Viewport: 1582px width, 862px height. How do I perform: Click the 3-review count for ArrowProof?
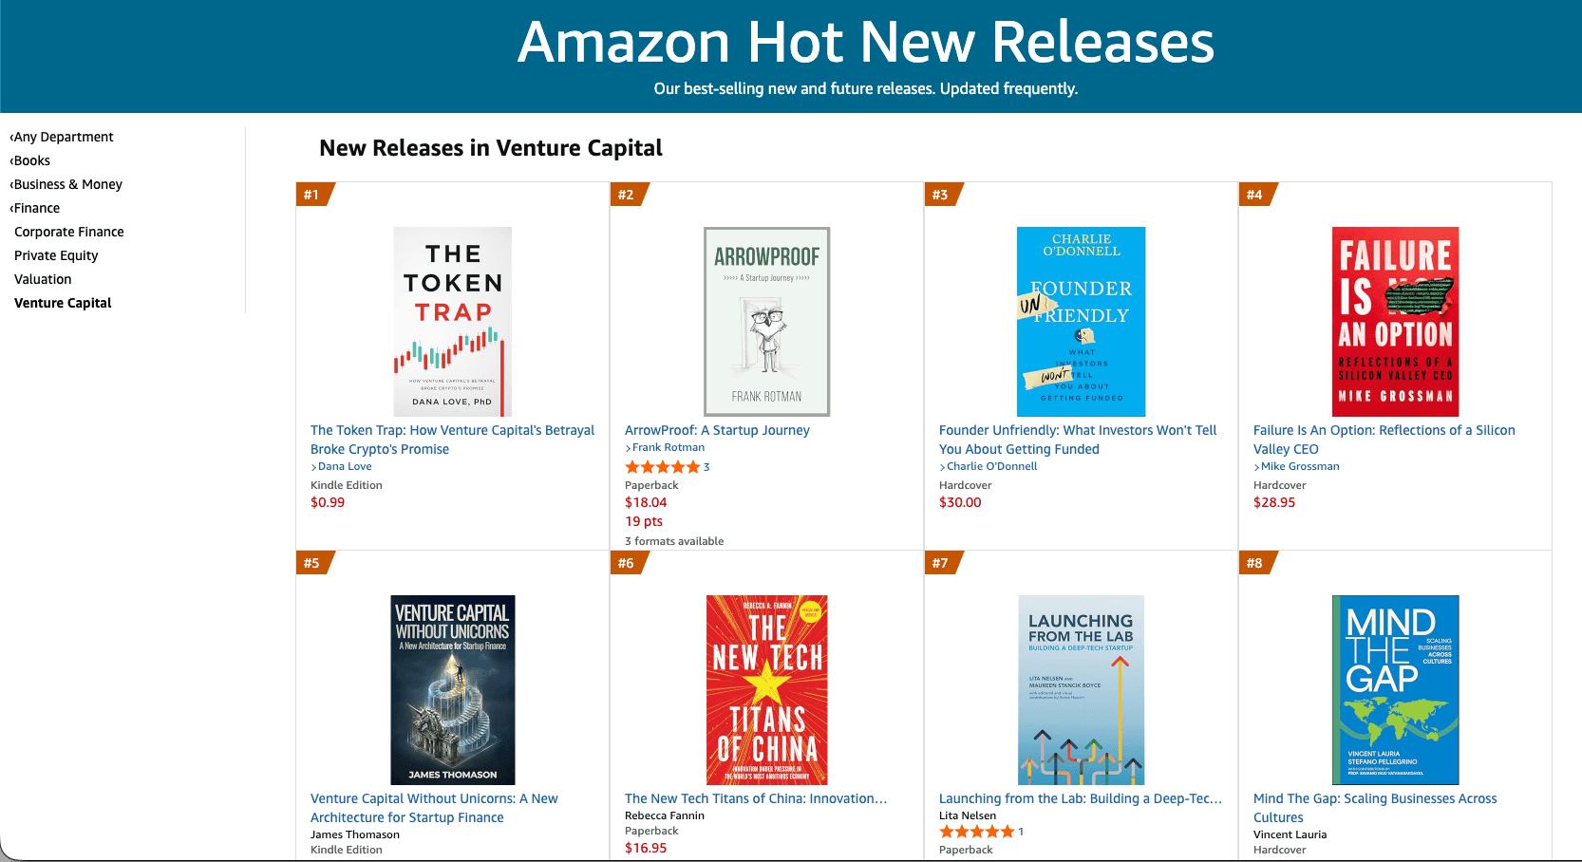point(705,466)
